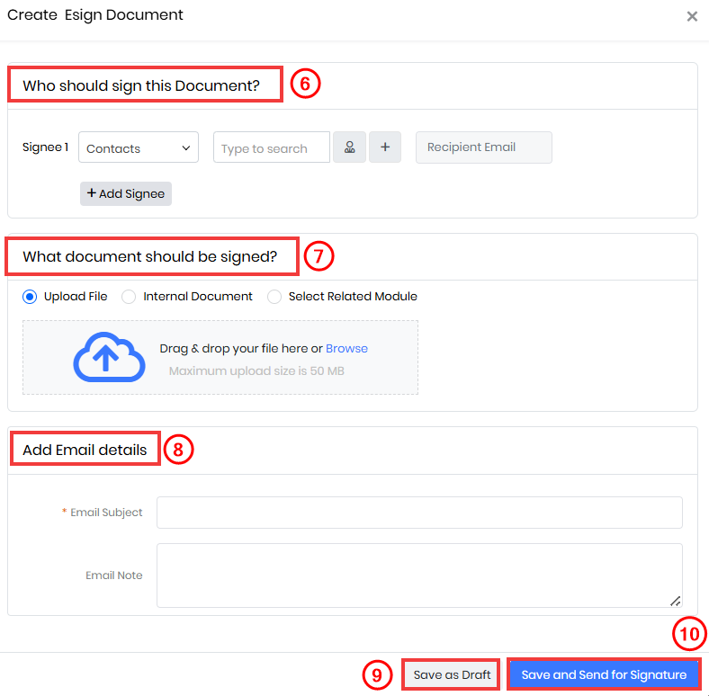Select the Upload File radio button
The height and width of the screenshot is (696, 709).
pos(30,297)
